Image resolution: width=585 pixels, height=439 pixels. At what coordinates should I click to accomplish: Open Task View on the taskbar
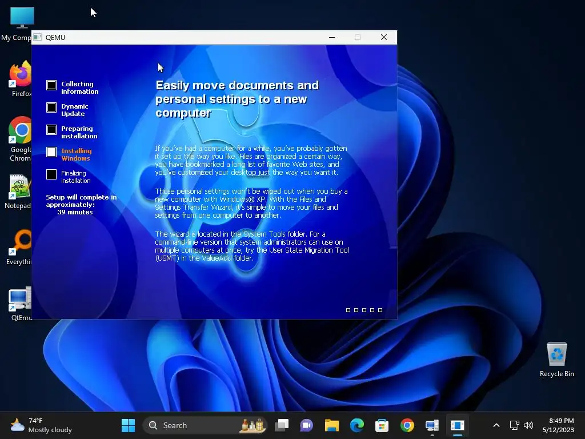click(x=282, y=425)
